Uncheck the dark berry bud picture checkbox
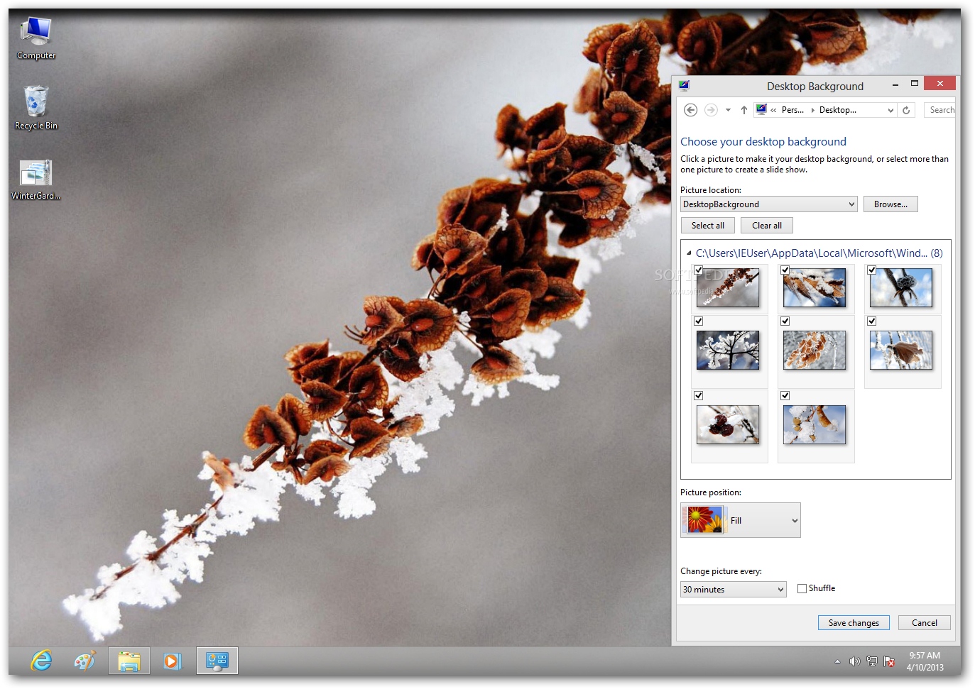Image resolution: width=975 pixels, height=689 pixels. 872,270
